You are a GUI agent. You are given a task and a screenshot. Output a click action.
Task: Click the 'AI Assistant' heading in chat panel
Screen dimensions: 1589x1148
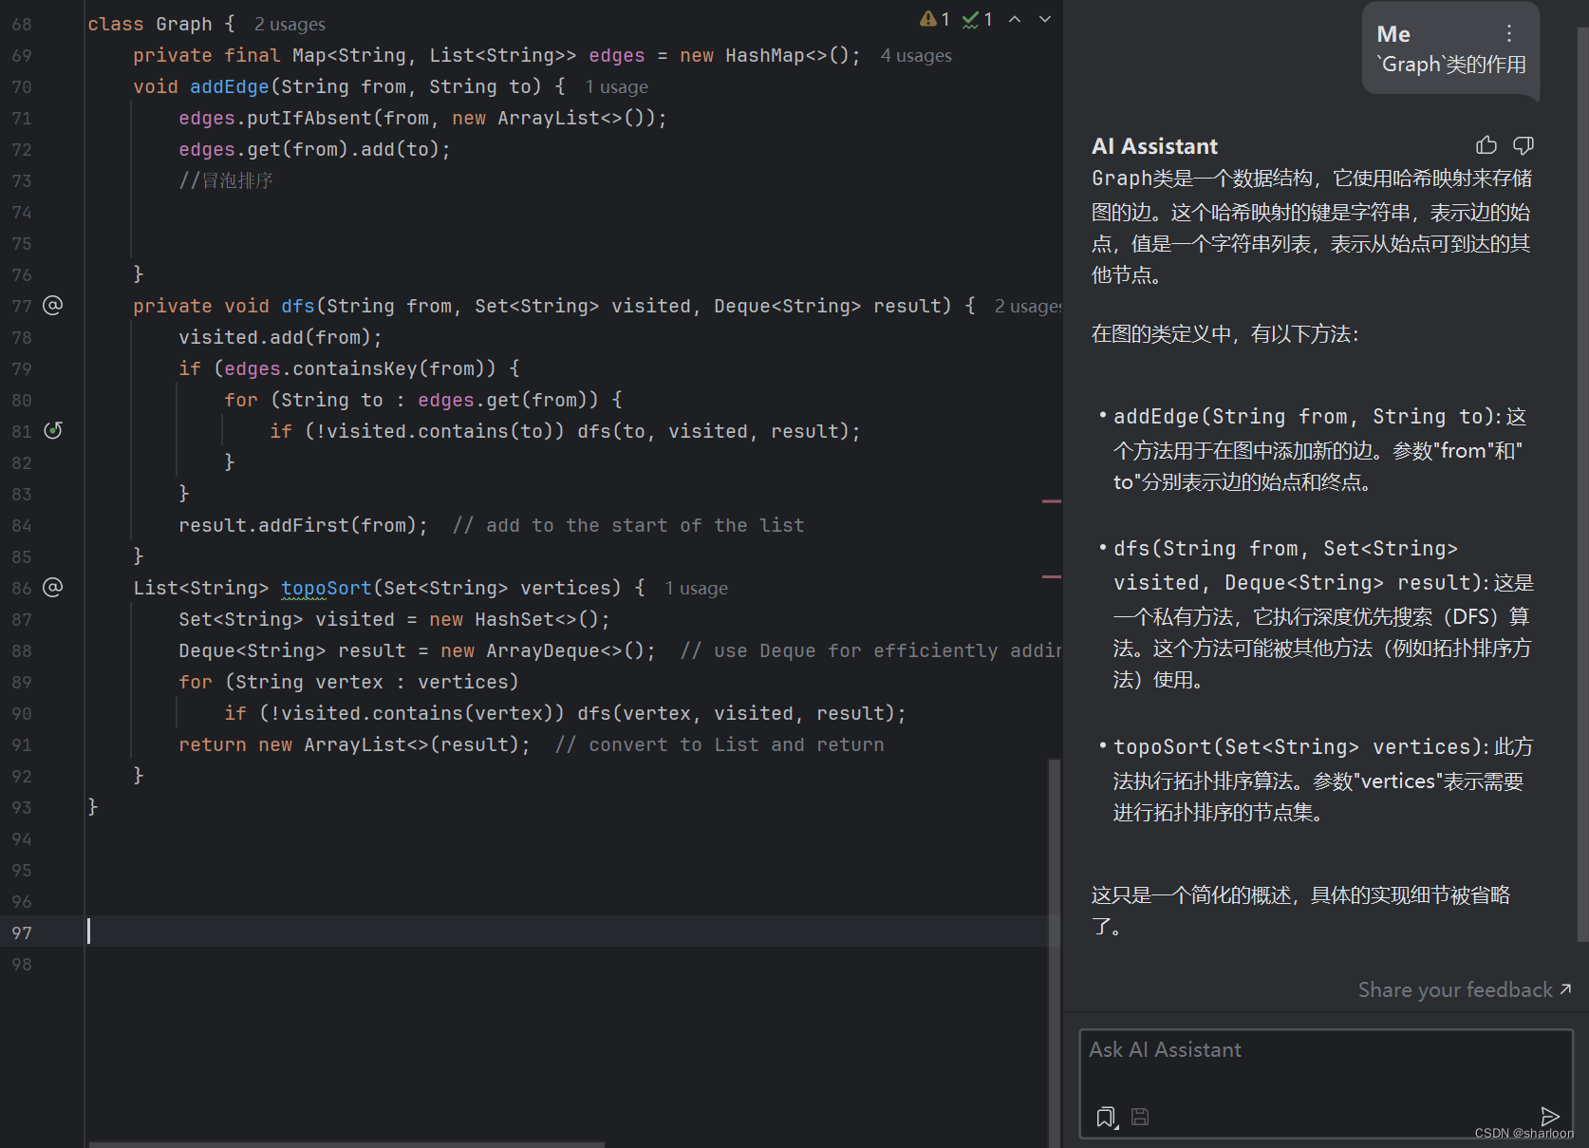point(1154,146)
